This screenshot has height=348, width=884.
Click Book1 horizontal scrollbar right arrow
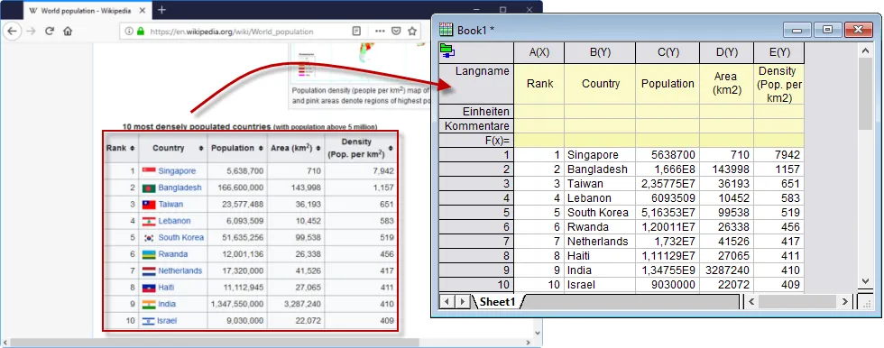click(x=844, y=302)
